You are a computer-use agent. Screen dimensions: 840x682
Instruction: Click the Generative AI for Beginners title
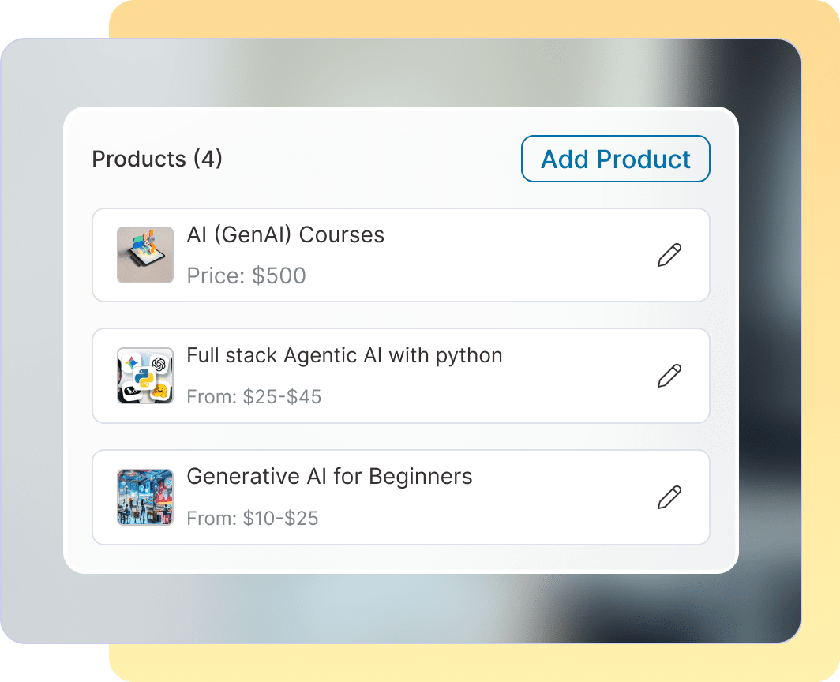328,476
